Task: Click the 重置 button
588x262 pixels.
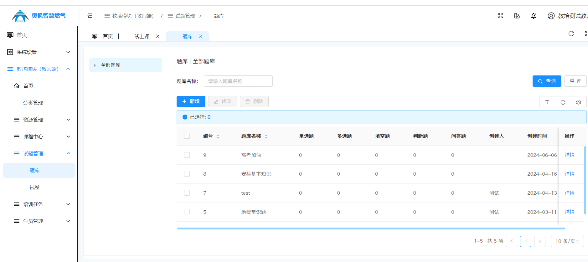Action: click(575, 81)
